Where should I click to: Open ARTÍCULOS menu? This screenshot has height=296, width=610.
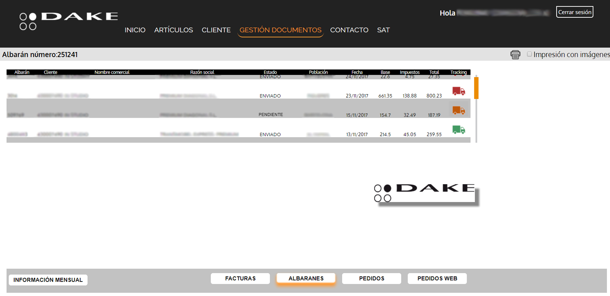174,30
